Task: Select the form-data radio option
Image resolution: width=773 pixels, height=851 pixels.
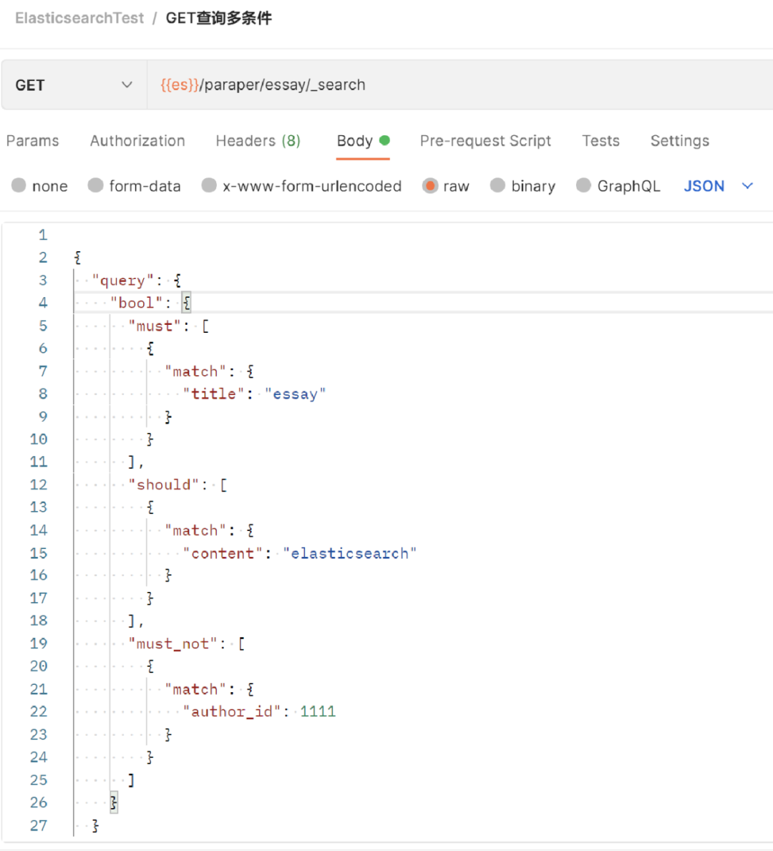Action: tap(95, 185)
